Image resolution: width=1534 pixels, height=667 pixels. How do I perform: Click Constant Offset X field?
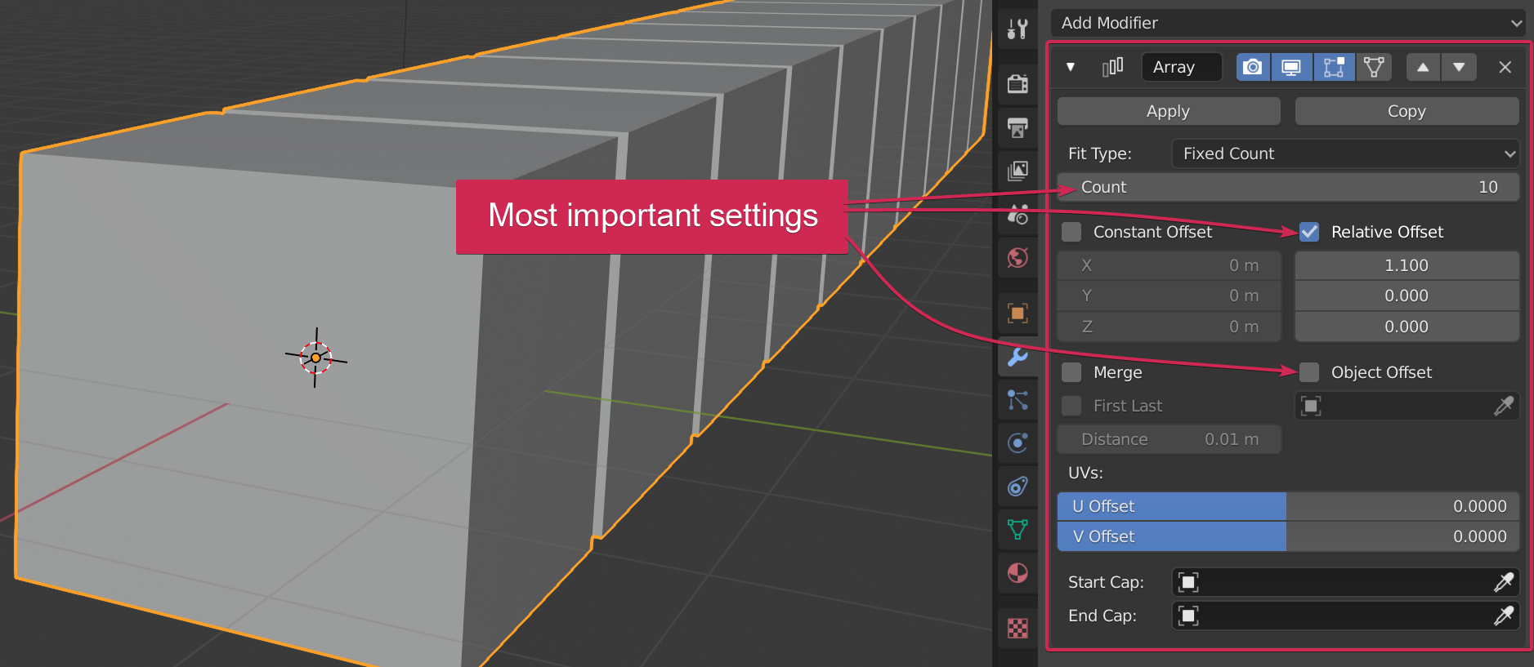coord(1169,265)
